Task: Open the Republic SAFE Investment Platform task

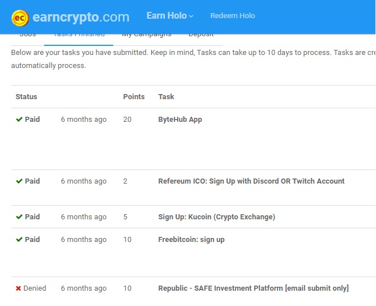Action: click(253, 288)
